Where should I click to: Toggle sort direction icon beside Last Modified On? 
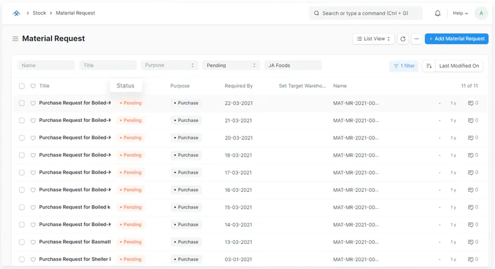(428, 66)
